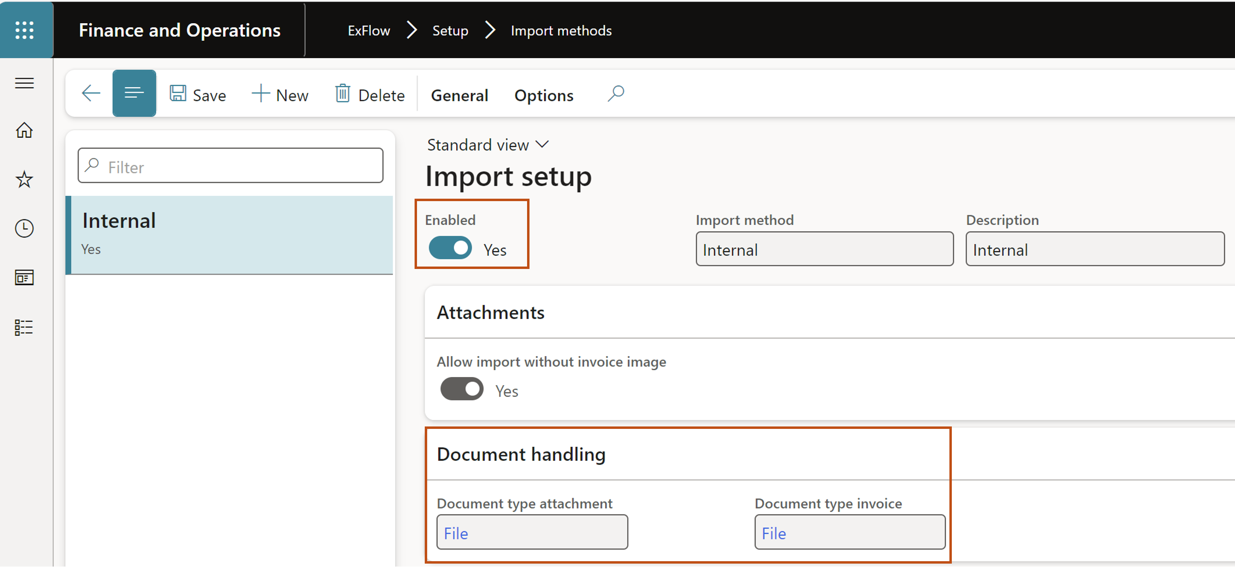The width and height of the screenshot is (1235, 567).
Task: Create a New import method
Action: 280,94
